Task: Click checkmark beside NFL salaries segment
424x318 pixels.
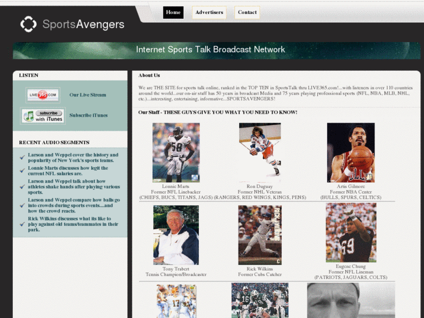Action: click(22, 170)
